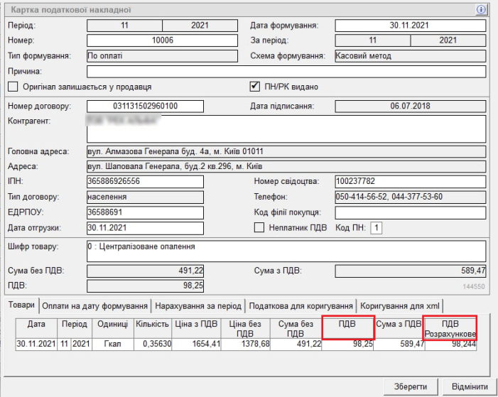Click the 'Код ПН' field

[x=377, y=228]
